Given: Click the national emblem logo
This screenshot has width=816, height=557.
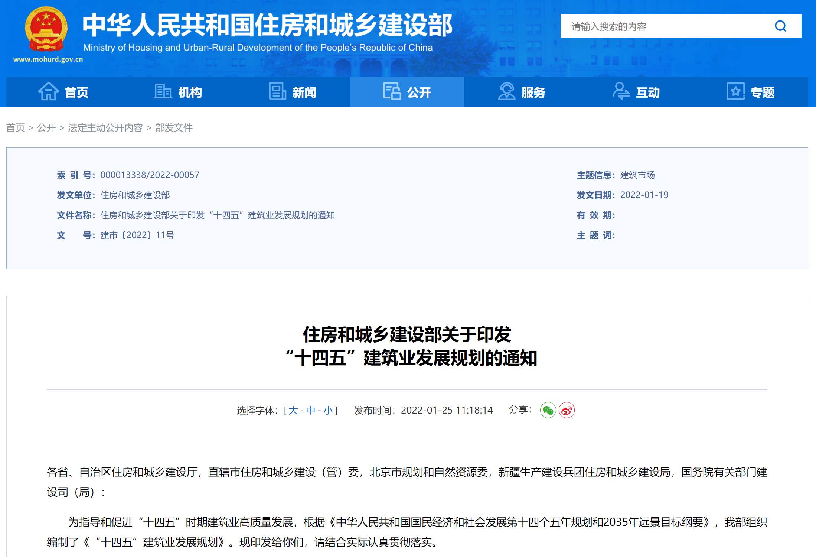Looking at the screenshot, I should 46,29.
